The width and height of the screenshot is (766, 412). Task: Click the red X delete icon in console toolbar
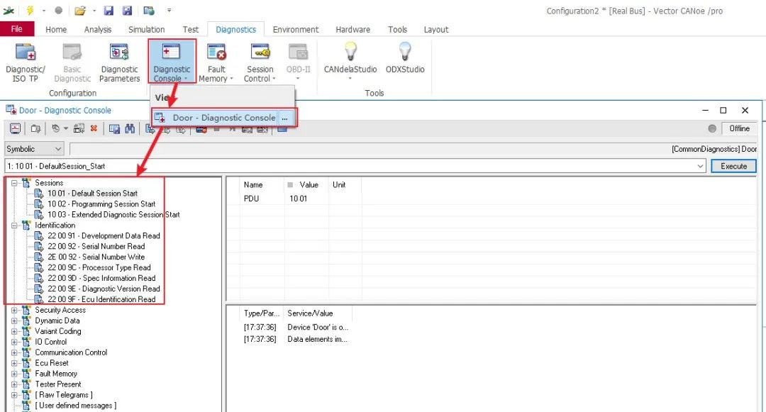point(94,128)
